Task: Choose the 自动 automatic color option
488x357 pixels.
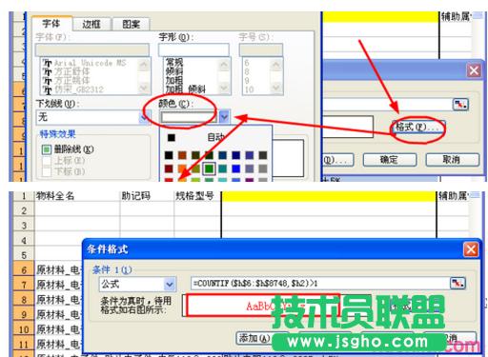Action: [215, 137]
